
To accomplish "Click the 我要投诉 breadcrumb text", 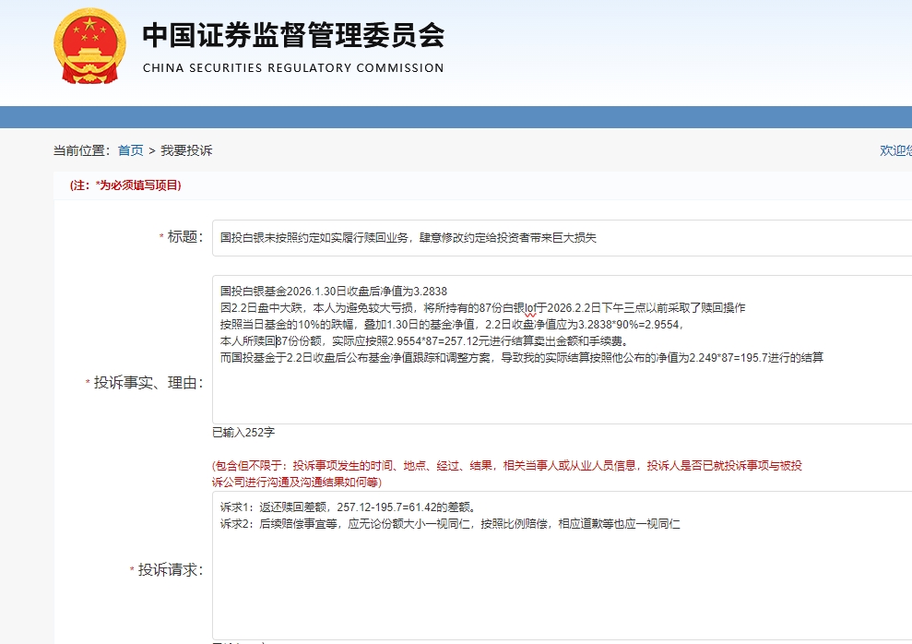I will pyautogui.click(x=186, y=150).
